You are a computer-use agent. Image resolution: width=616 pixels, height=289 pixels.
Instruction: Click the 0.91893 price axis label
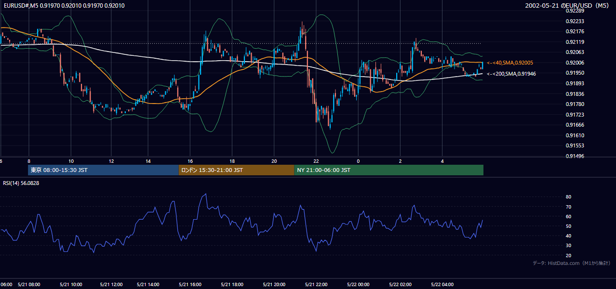click(575, 83)
